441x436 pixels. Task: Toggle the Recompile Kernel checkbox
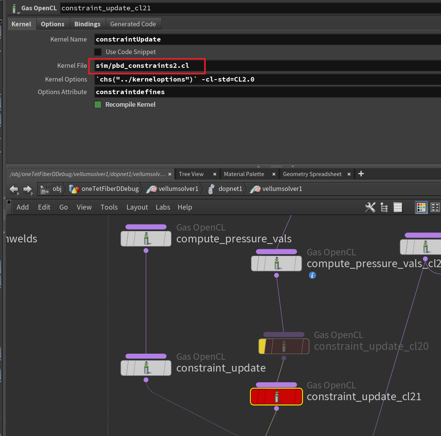[98, 104]
